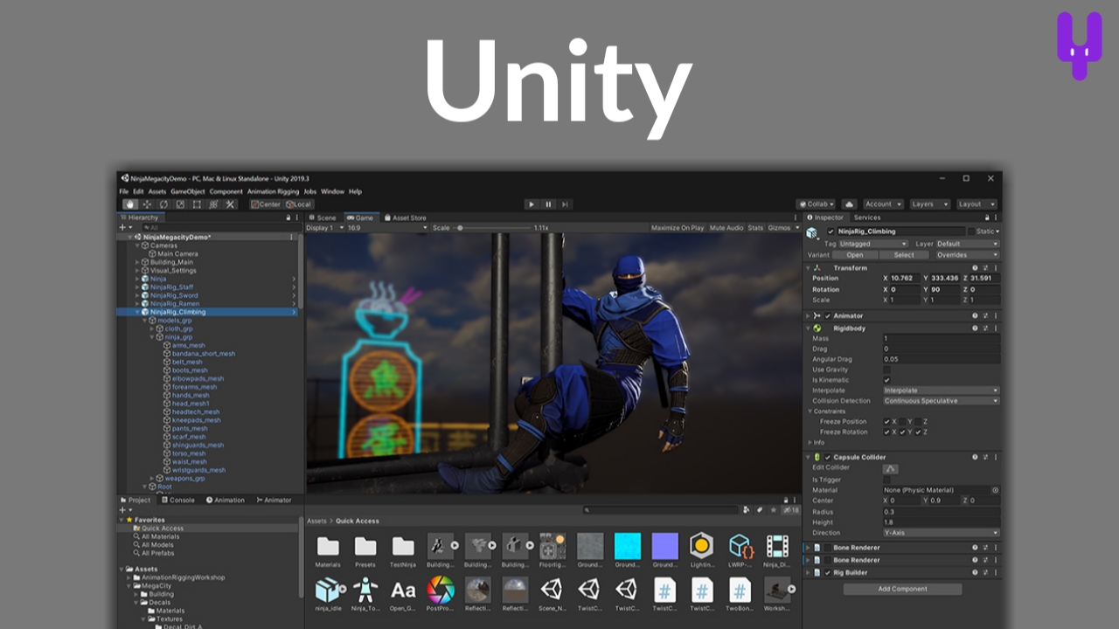This screenshot has height=629, width=1119.
Task: Open Capsule Collider context menu icon
Action: (995, 457)
